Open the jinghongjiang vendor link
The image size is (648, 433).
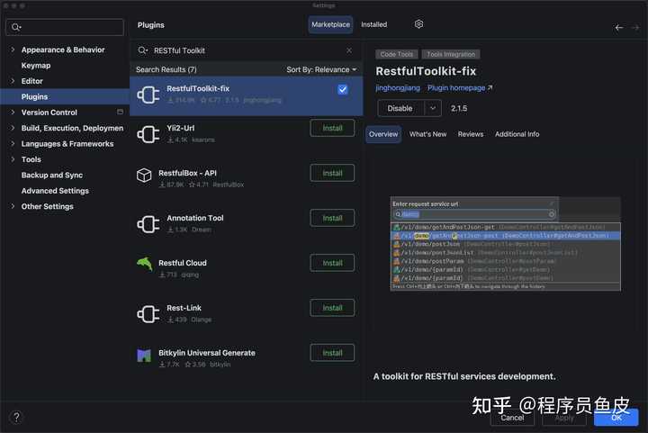coord(398,88)
